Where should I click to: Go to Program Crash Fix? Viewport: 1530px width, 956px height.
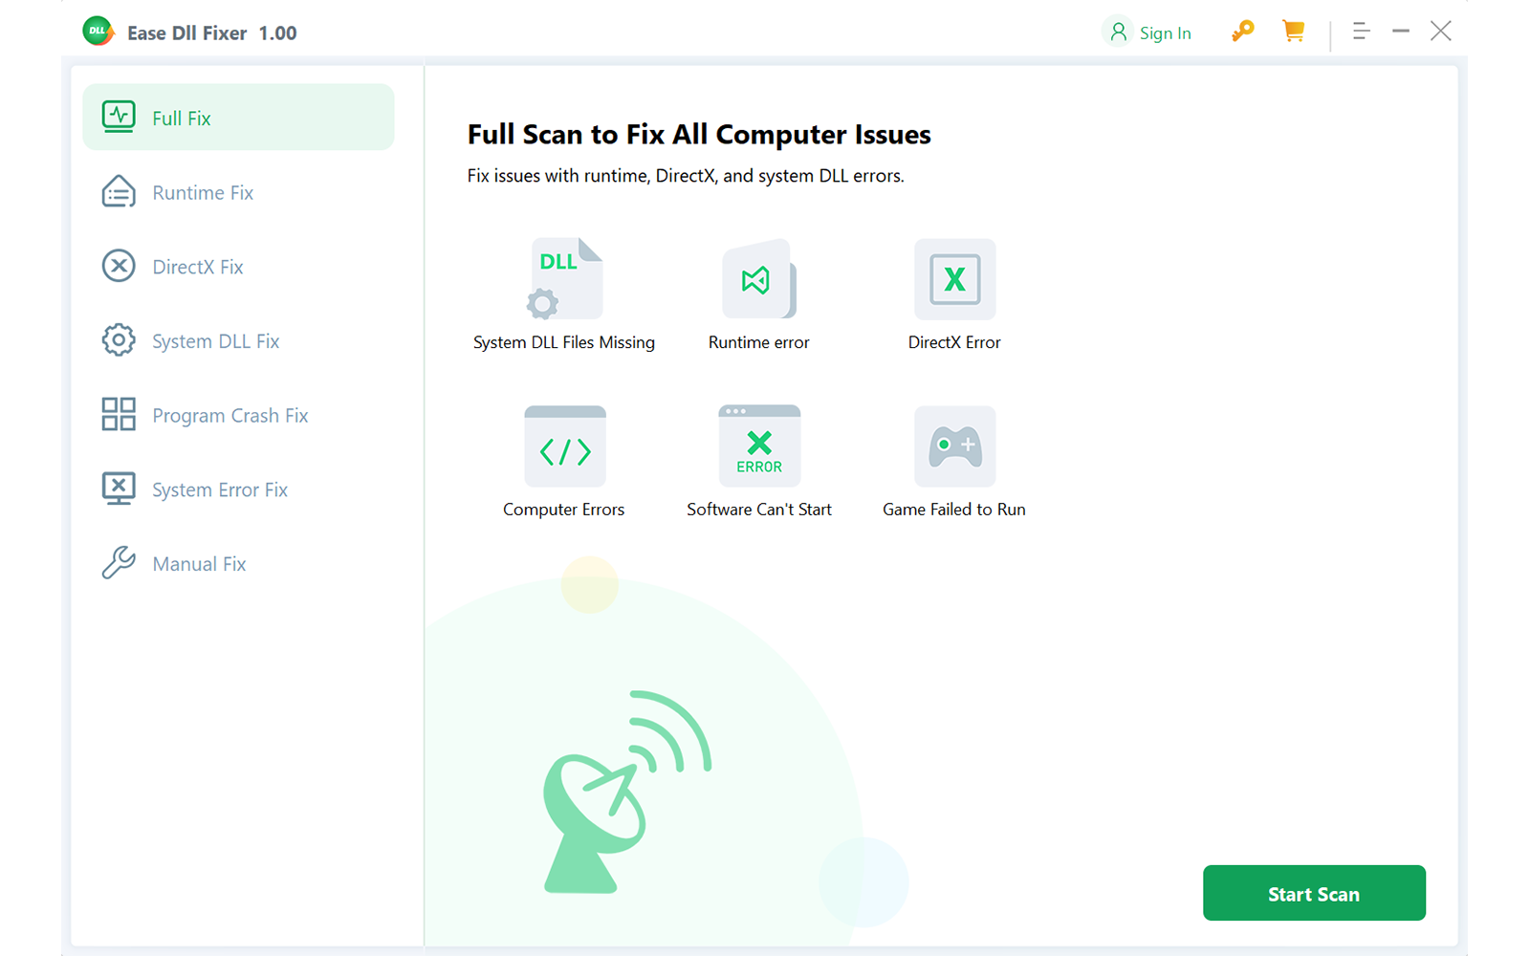(238, 415)
